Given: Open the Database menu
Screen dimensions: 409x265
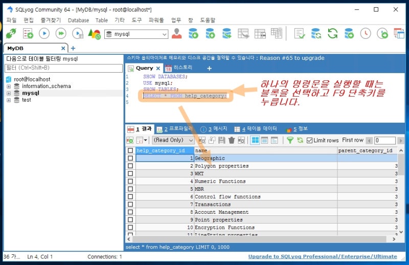Looking at the screenshot, I should tap(78, 20).
